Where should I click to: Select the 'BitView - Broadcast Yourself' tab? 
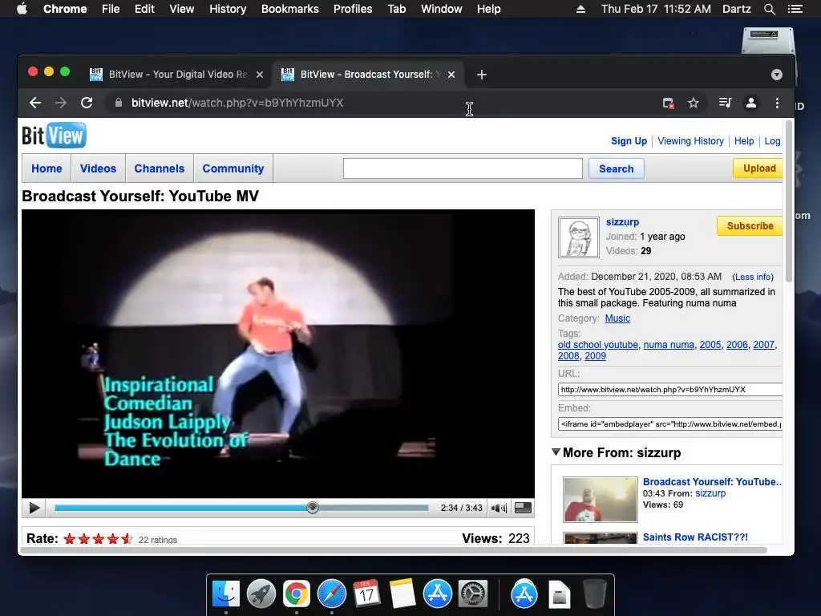click(x=366, y=75)
